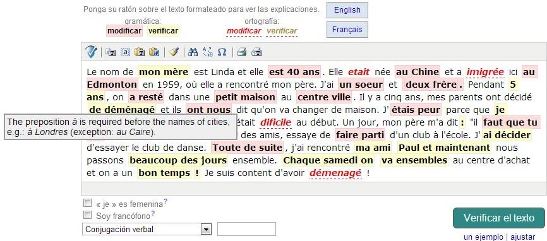Click highlighted phrase 'au Chine'
547x241 pixels.
[x=418, y=72]
